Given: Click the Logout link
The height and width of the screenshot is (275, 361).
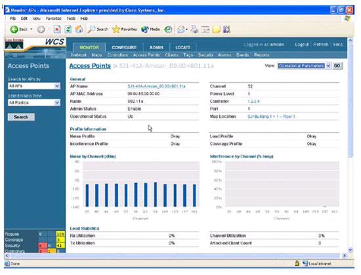Looking at the screenshot, I should click(x=302, y=45).
